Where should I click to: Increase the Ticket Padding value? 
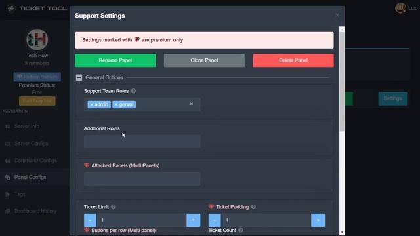pyautogui.click(x=318, y=220)
